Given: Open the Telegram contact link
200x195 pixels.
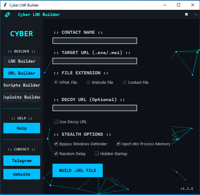Looking at the screenshot, I should click(x=22, y=161).
